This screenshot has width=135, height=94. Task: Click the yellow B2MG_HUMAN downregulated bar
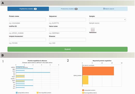(x=85, y=80)
